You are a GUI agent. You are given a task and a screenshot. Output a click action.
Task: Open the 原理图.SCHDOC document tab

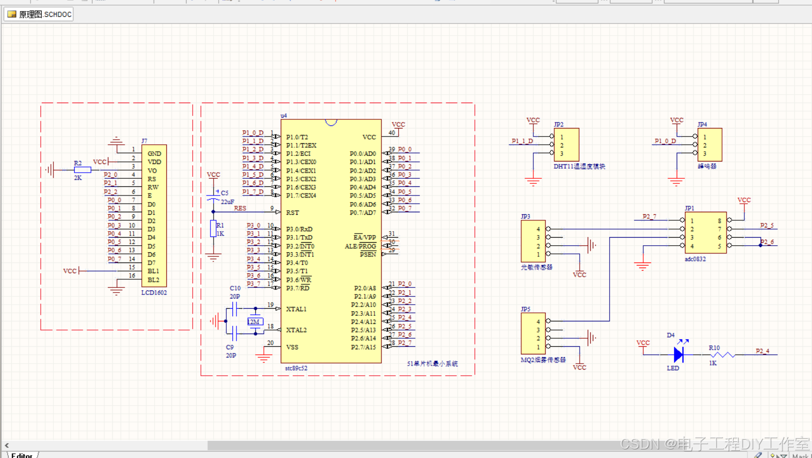pyautogui.click(x=39, y=14)
